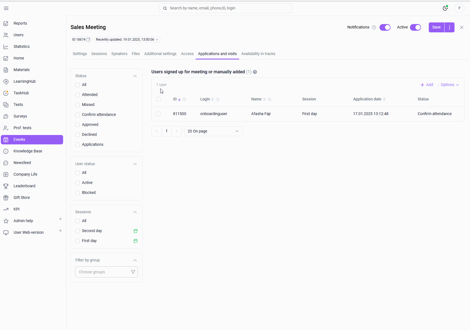Click the search icon in Login column
The width and height of the screenshot is (470, 330).
(x=218, y=99)
